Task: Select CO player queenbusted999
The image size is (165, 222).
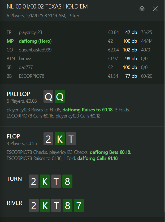Action: [35, 50]
